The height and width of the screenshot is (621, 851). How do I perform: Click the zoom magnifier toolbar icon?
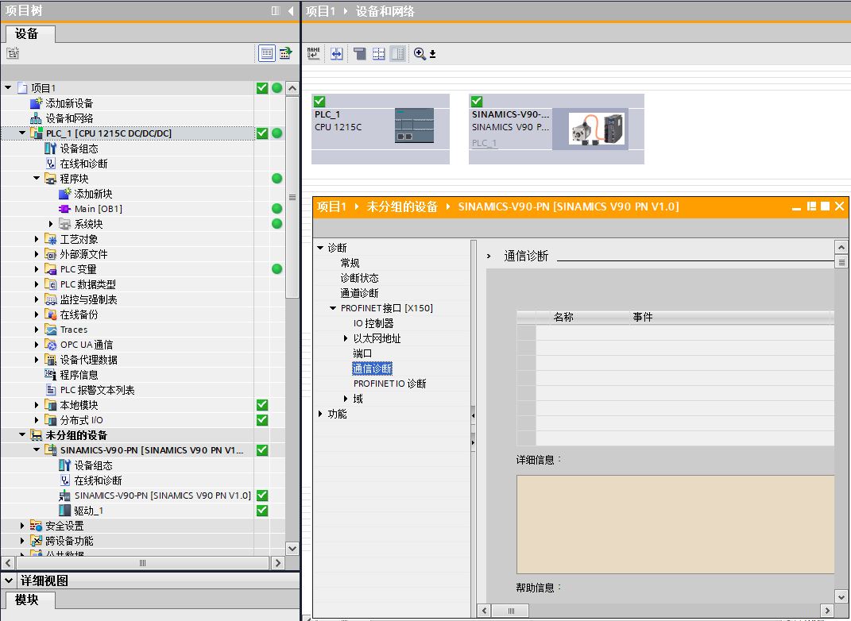coord(420,53)
